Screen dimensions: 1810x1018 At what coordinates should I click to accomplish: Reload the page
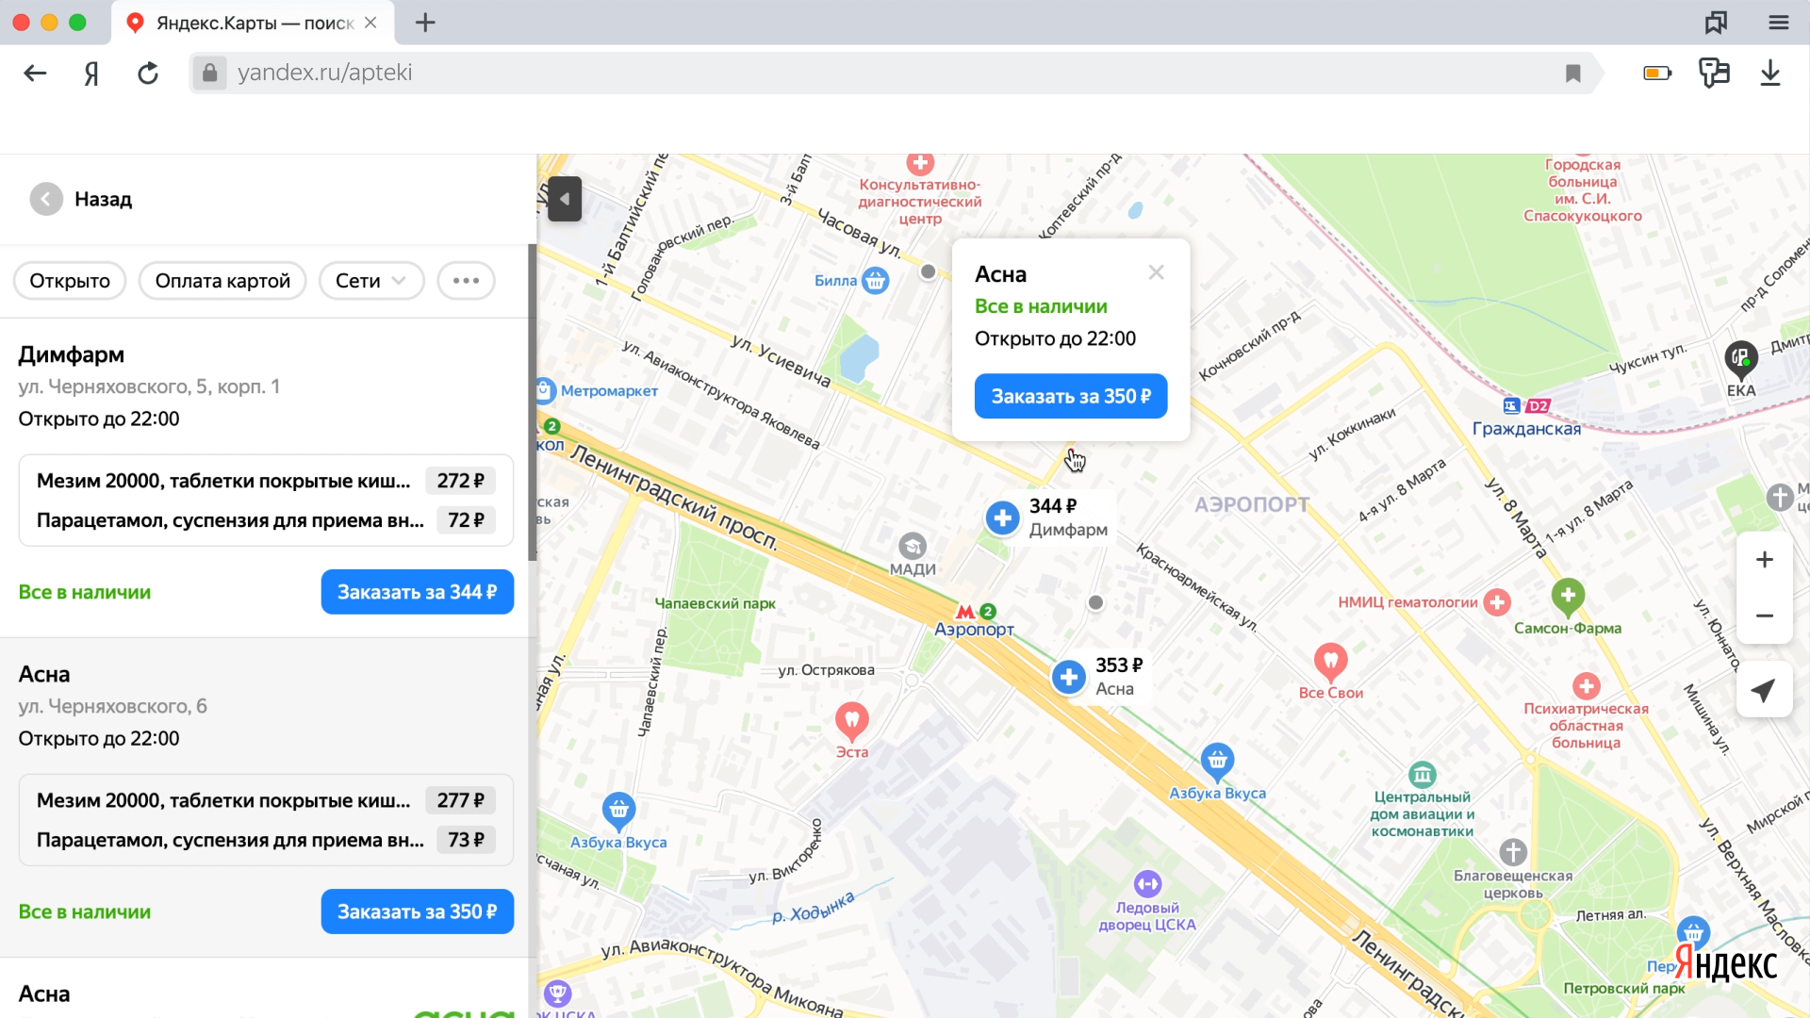pos(148,74)
